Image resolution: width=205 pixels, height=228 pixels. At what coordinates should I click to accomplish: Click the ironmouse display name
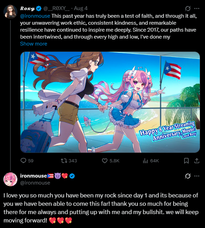[x=33, y=176]
